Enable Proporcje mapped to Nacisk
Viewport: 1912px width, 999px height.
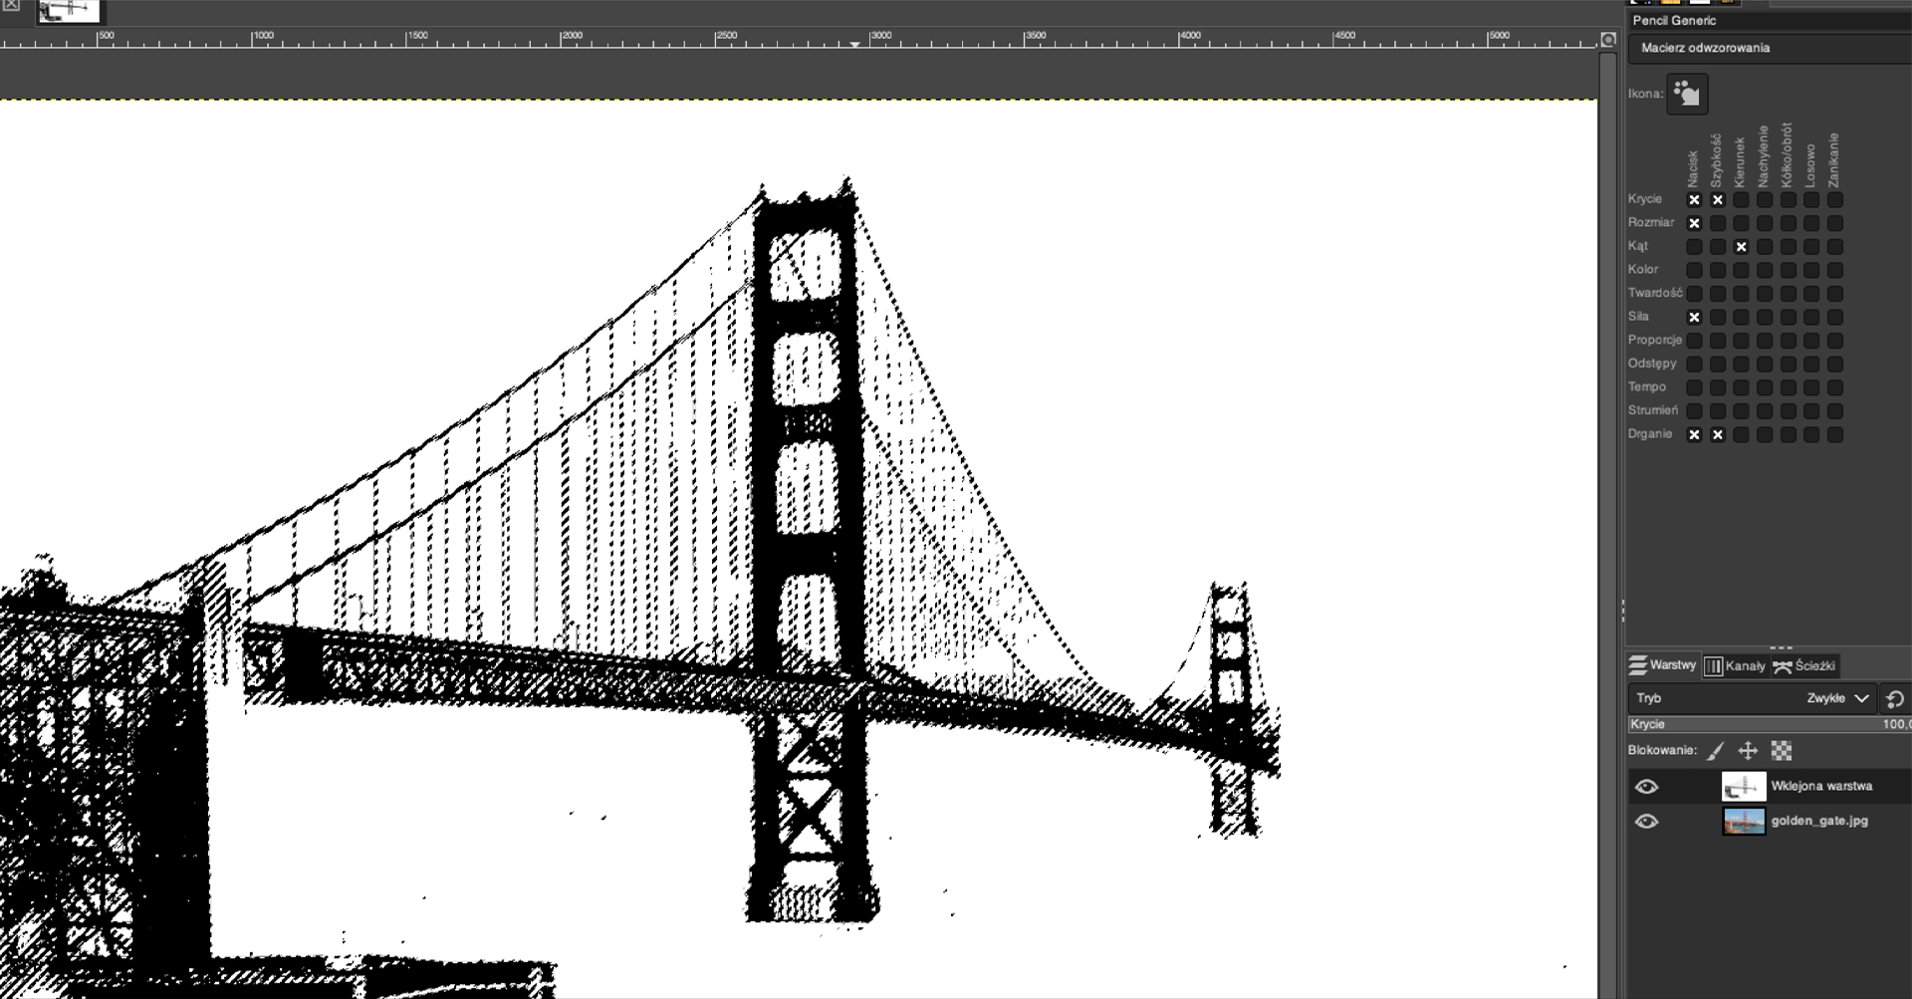1694,341
